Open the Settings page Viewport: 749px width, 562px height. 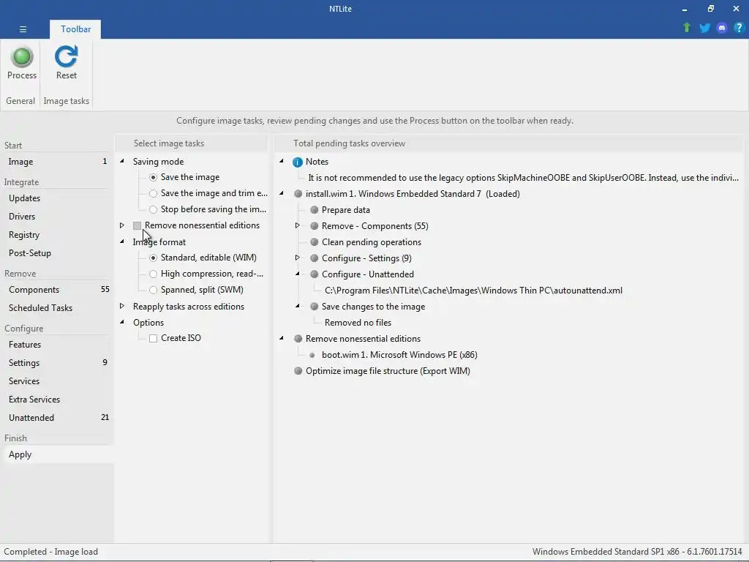(x=57, y=363)
